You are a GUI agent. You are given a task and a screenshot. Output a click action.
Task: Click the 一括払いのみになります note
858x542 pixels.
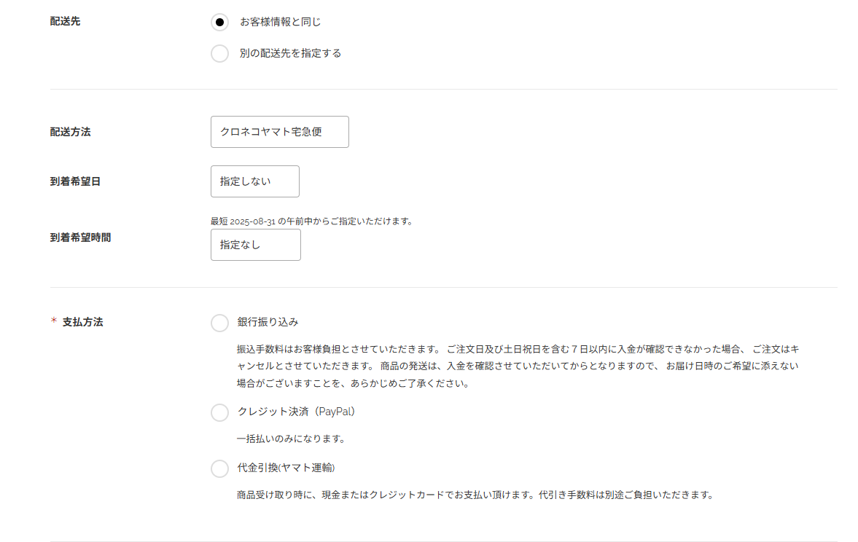[290, 439]
